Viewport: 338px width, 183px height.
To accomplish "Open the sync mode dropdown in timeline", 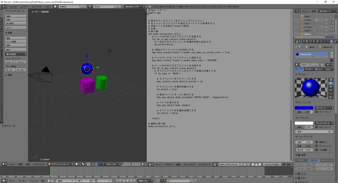I will click(145, 181).
